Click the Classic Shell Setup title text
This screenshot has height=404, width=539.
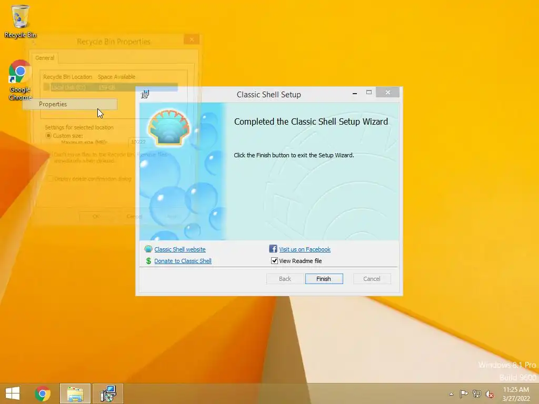coord(269,95)
